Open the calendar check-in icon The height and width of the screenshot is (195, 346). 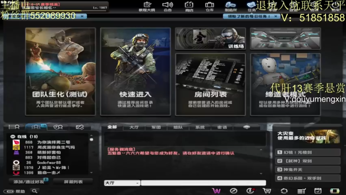(x=318, y=191)
